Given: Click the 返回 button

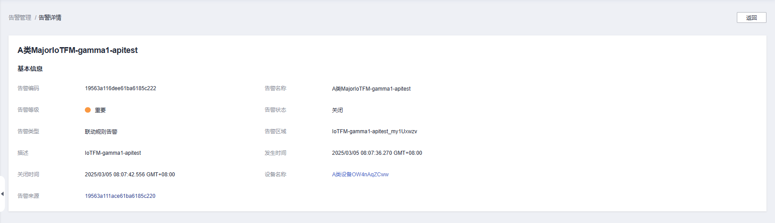Looking at the screenshot, I should click(751, 17).
